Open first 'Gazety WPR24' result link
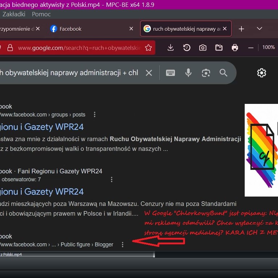Viewport: 278px width, 278px height. point(42,127)
